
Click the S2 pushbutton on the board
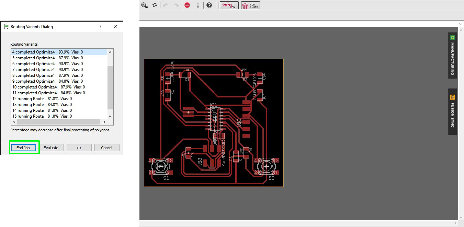[x=266, y=166]
